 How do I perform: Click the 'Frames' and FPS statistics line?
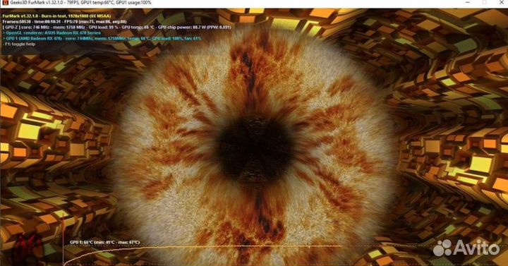point(64,21)
